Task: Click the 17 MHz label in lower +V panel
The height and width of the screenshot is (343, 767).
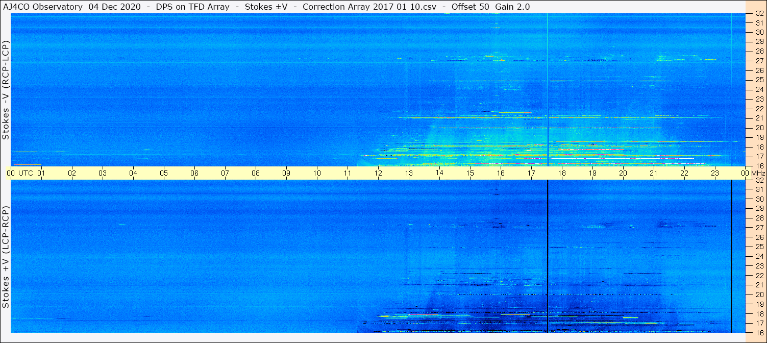Action: 759,323
